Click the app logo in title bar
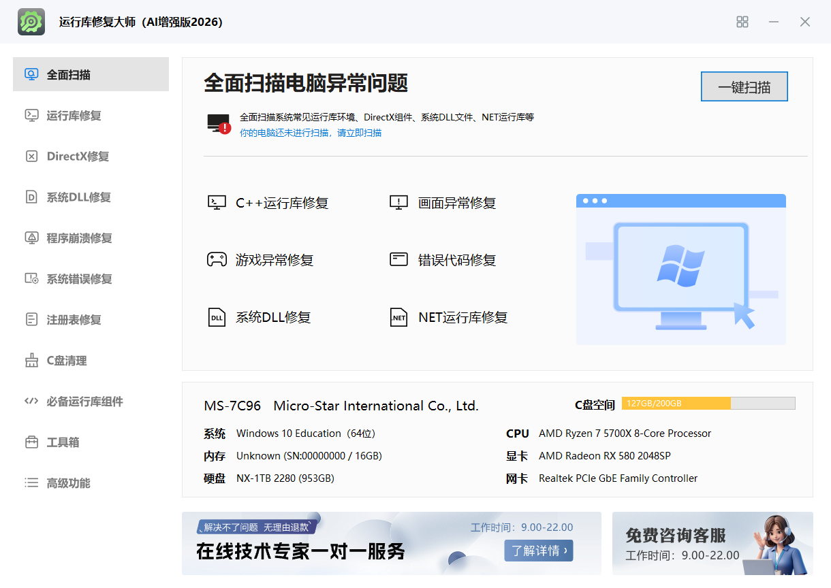831x588 pixels. click(x=31, y=22)
